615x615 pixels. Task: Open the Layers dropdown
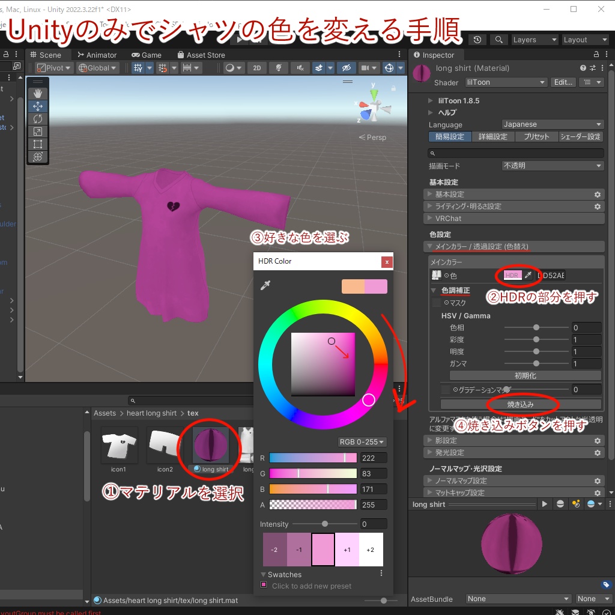tap(535, 40)
